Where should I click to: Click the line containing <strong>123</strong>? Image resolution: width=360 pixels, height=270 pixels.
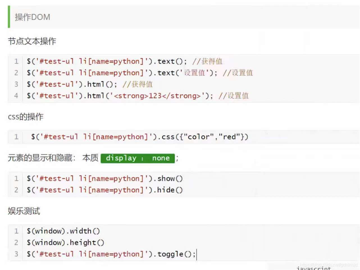(138, 96)
